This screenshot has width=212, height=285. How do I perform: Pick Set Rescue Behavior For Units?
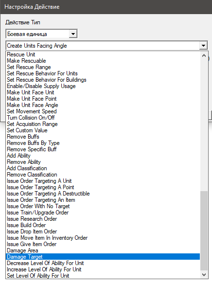point(103,73)
